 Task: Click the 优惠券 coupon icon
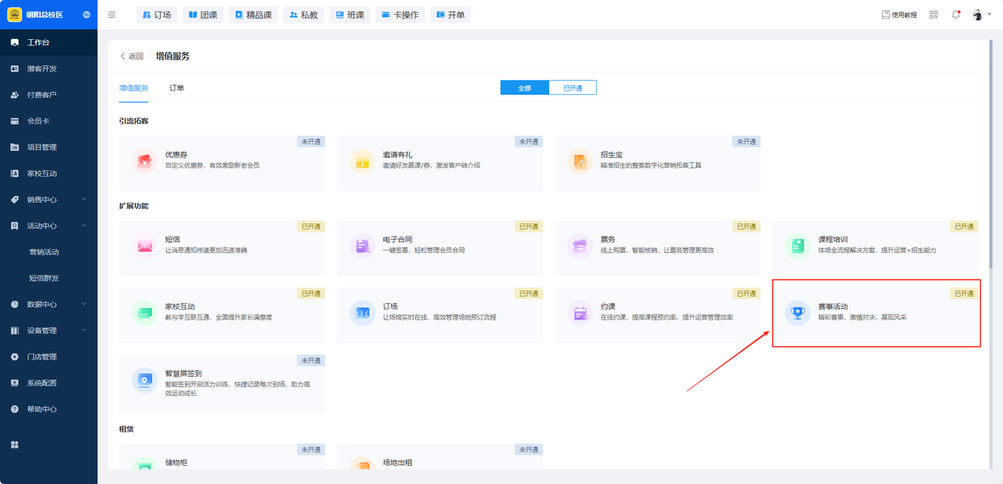(x=144, y=161)
